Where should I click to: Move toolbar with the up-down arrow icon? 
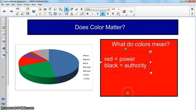tap(192, 13)
